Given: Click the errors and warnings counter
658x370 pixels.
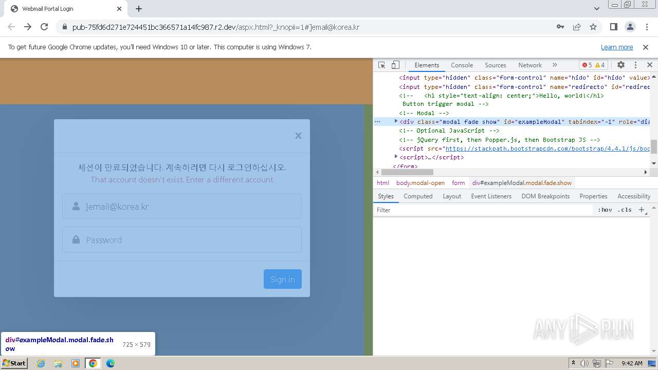Looking at the screenshot, I should pos(594,65).
